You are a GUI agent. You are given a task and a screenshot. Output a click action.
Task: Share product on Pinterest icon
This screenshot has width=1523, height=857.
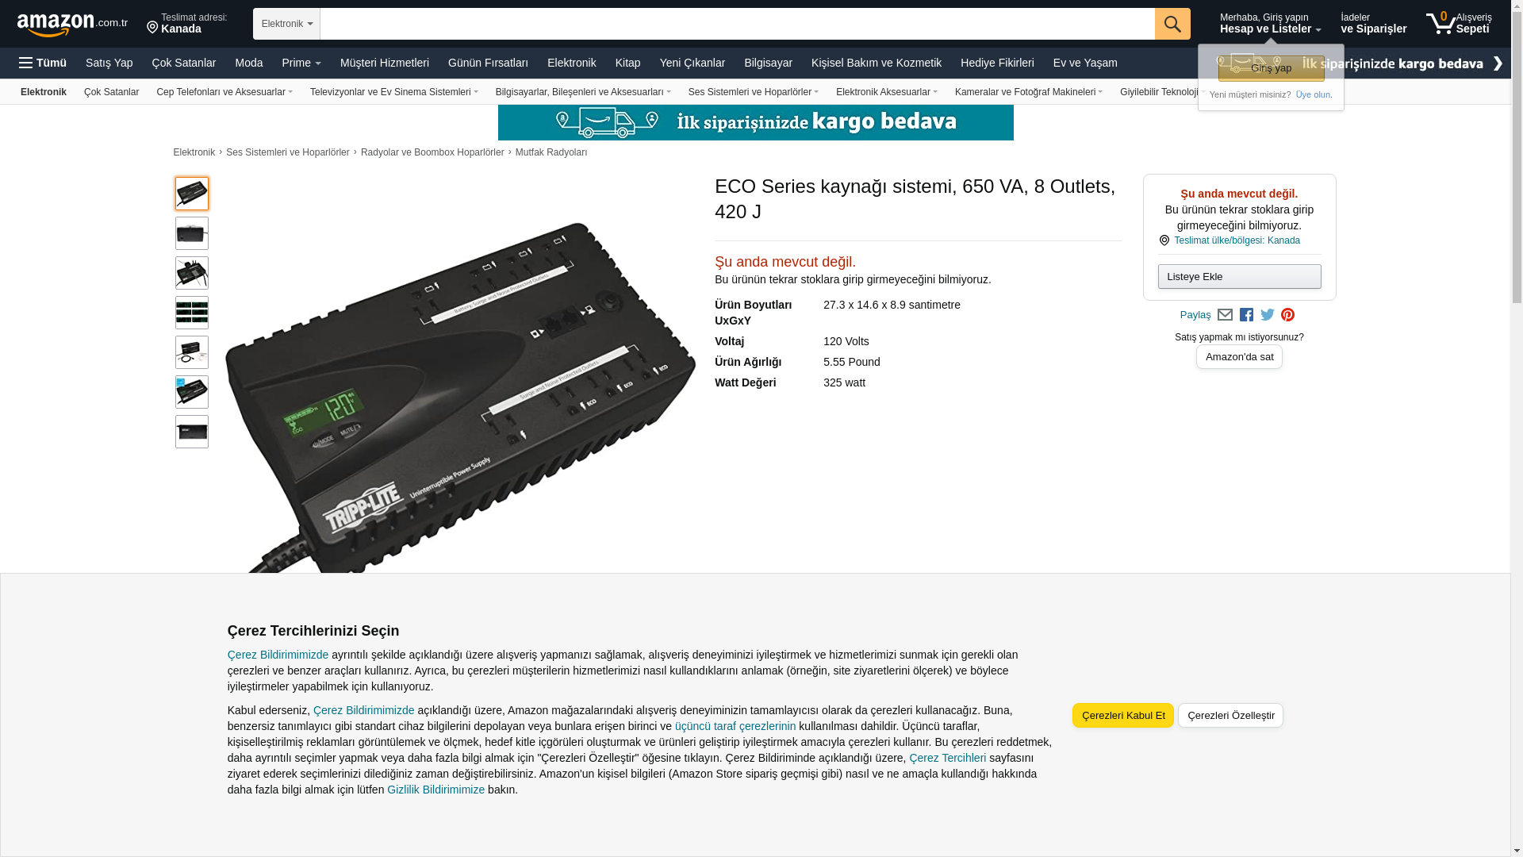tap(1287, 315)
